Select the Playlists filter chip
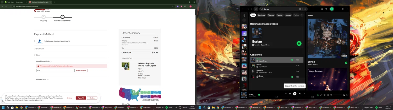This screenshot has height=110, width=393. click(x=280, y=15)
